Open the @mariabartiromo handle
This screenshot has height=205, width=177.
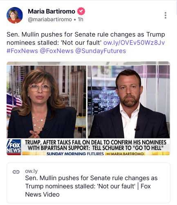tap(50, 20)
